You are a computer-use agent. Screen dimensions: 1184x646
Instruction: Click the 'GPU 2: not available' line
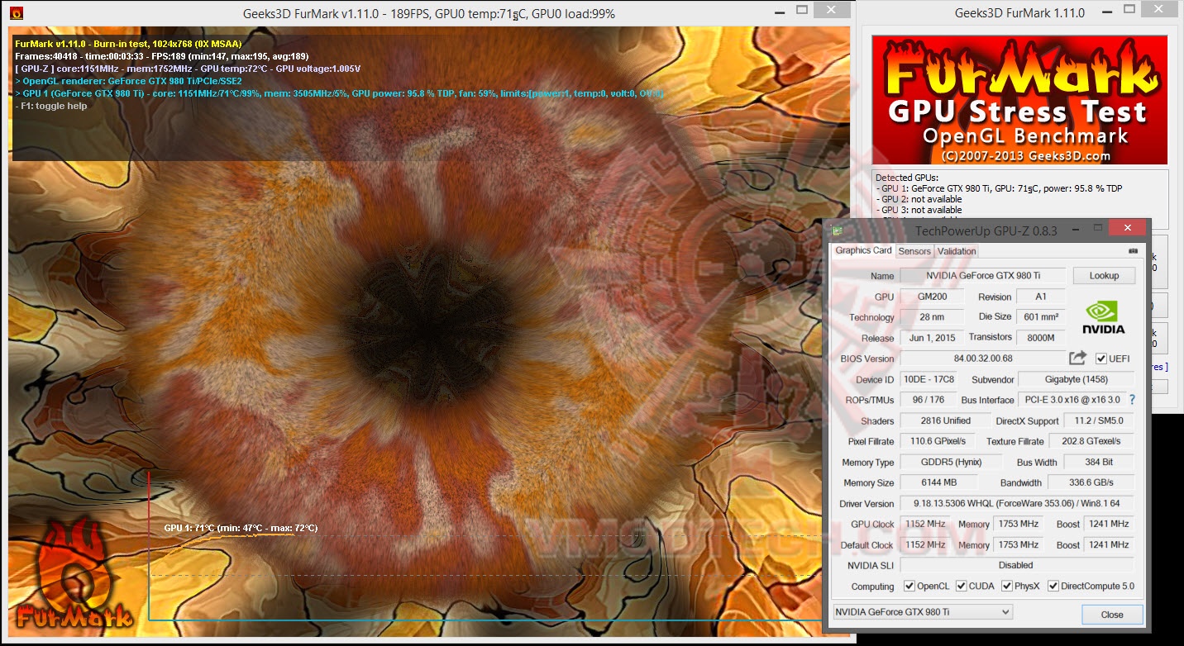[x=919, y=199]
